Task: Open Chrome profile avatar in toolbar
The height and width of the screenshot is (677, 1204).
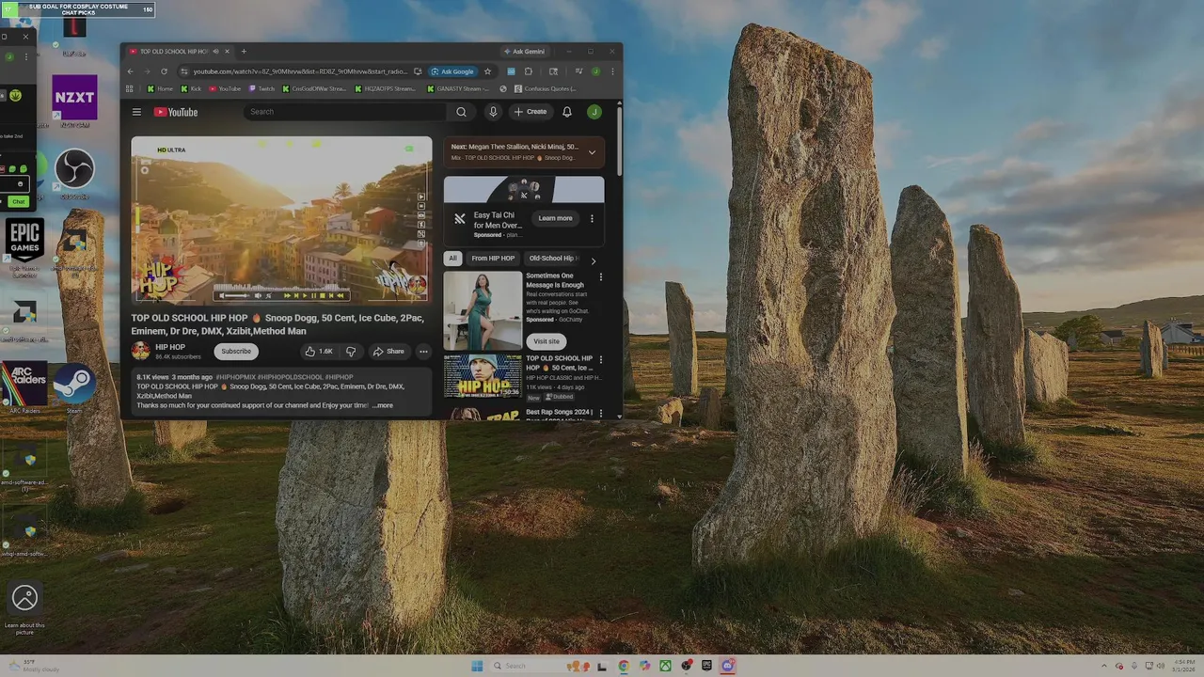Action: pyautogui.click(x=595, y=71)
